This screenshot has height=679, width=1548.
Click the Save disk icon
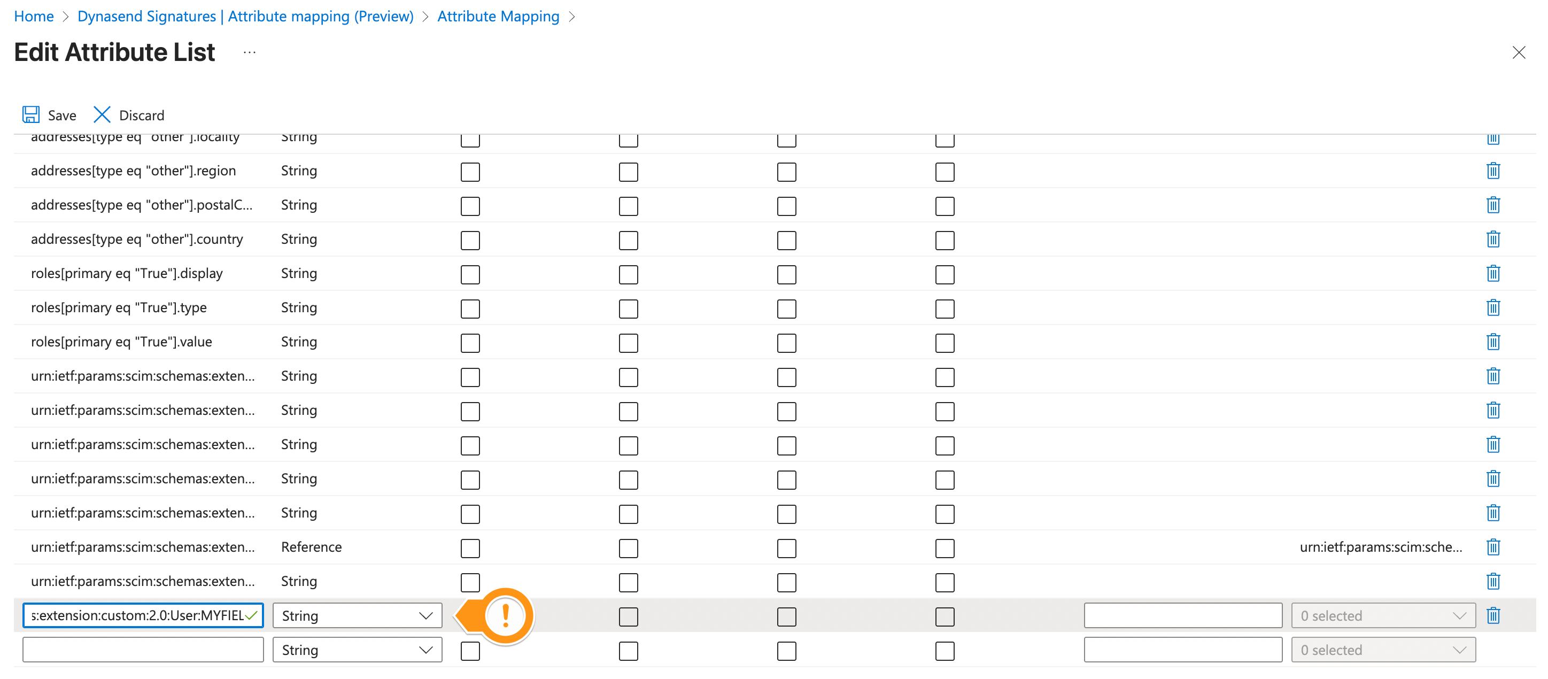tap(30, 114)
